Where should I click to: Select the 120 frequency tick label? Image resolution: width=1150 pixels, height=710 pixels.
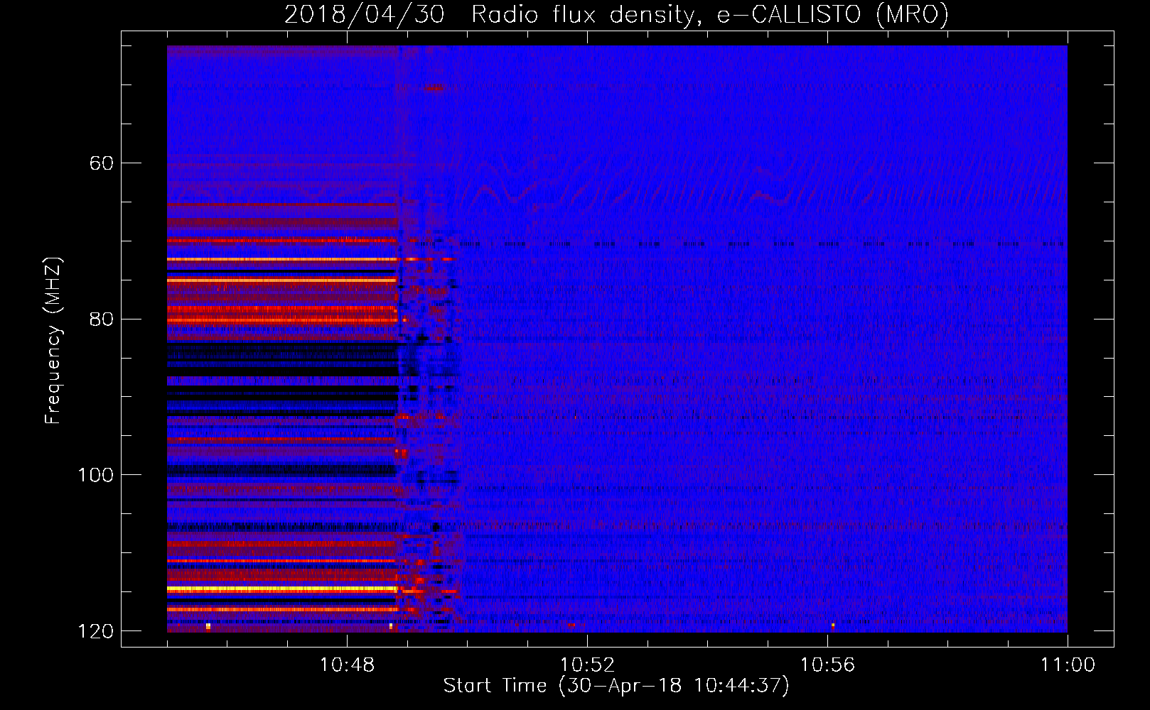pos(96,631)
